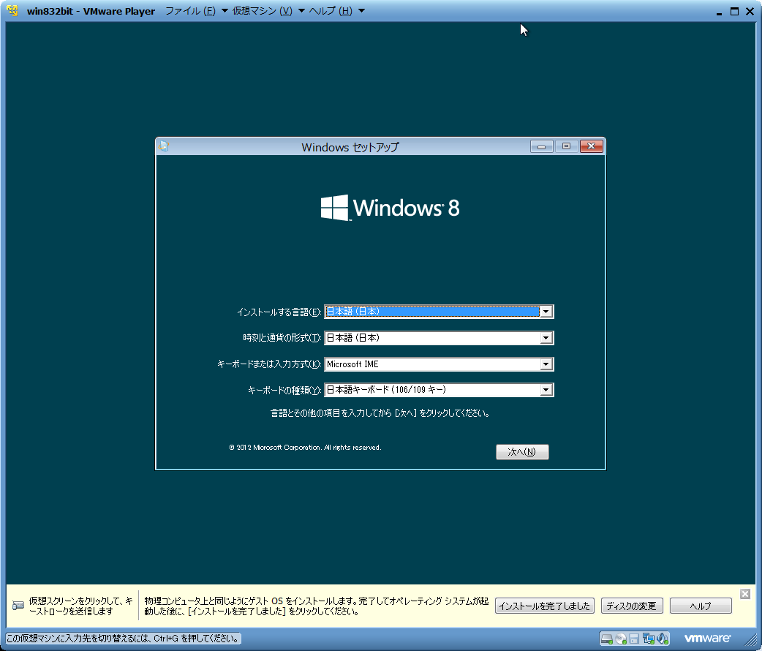Image resolution: width=762 pixels, height=651 pixels.
Task: Click the インストールする言語(E) label
Action: click(279, 312)
